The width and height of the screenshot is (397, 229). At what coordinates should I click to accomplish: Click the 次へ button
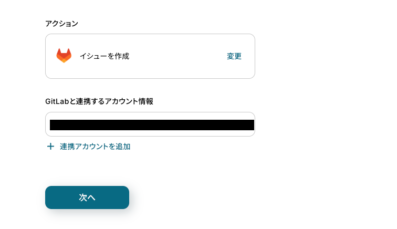click(87, 197)
